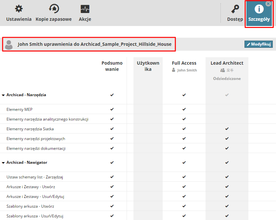This screenshot has height=220, width=276.
Task: Toggle Full Access checkmark for Ustaw schematy list
Action: tap(184, 177)
